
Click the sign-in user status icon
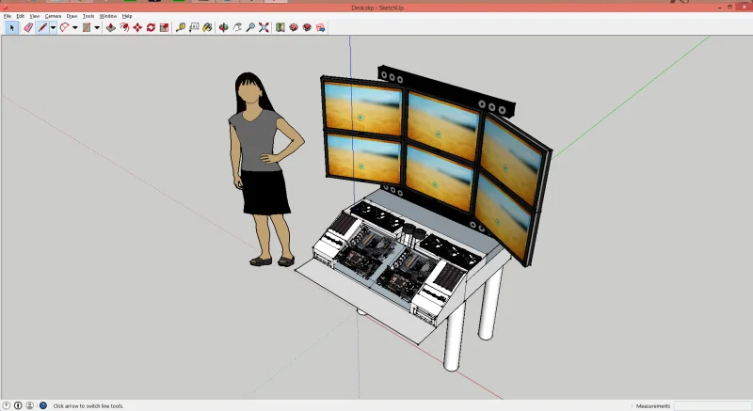coord(30,405)
